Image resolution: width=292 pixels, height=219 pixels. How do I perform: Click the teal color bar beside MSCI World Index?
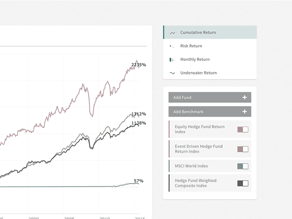169,166
